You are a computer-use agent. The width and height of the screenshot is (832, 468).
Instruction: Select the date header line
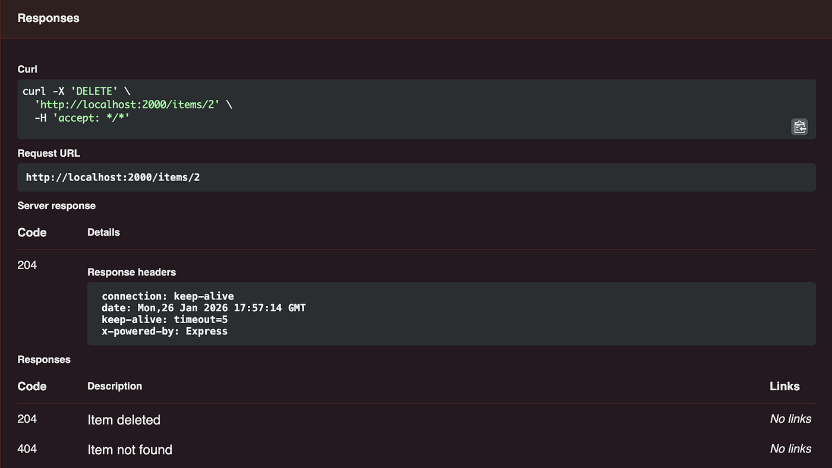pos(204,308)
